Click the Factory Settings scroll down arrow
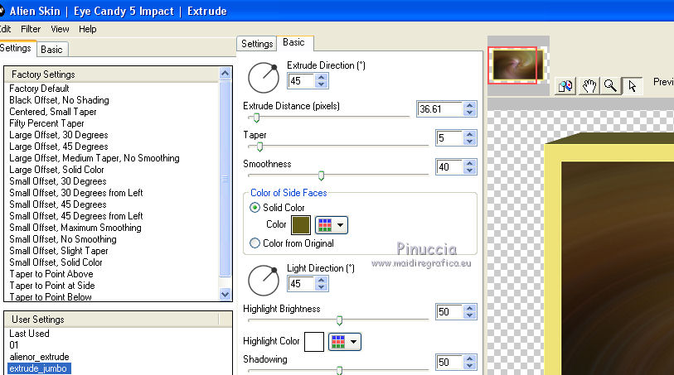Screen dimensions: 674x375 (225, 295)
